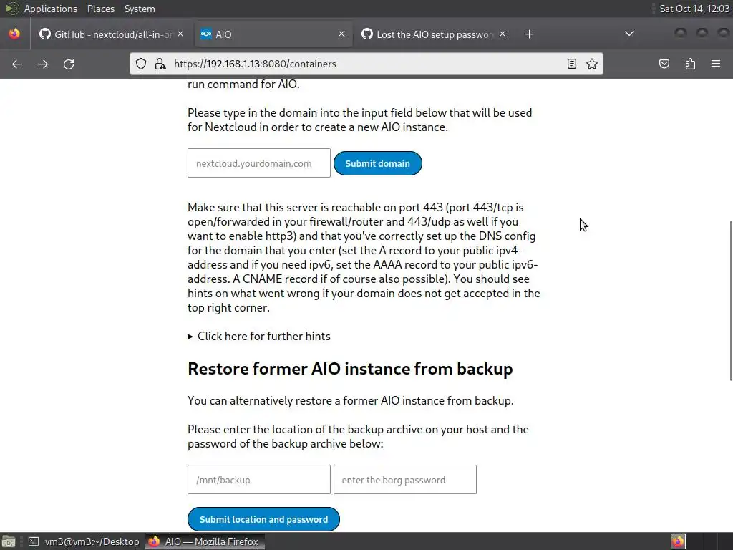Click the nextcloud.yourdomain.com domain input field
This screenshot has height=550, width=733.
(x=259, y=163)
